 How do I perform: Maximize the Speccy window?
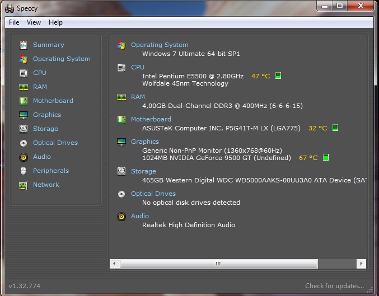point(340,6)
